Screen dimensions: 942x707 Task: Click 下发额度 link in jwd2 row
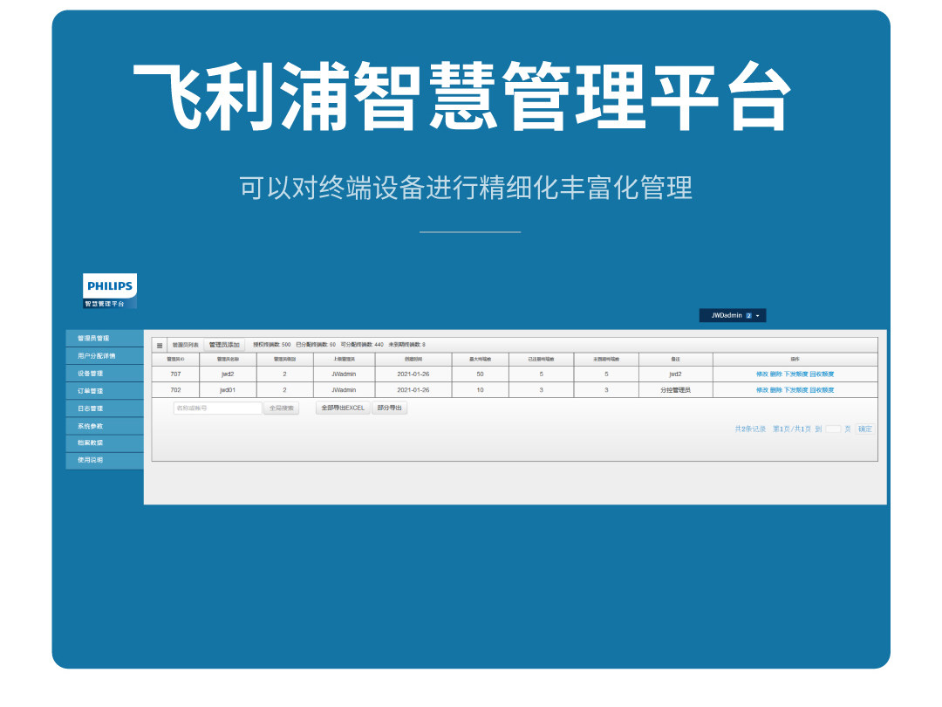click(x=795, y=374)
